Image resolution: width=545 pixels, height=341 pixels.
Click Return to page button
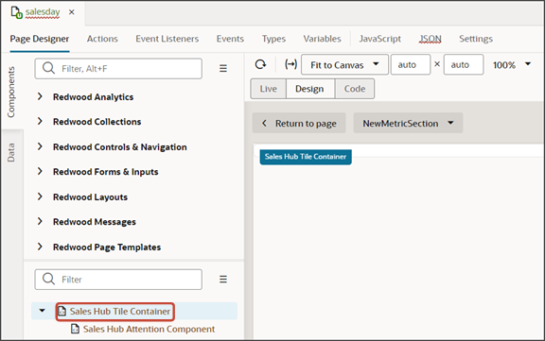[x=299, y=123]
